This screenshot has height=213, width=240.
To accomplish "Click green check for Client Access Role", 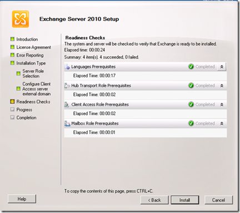I will click(x=191, y=105).
